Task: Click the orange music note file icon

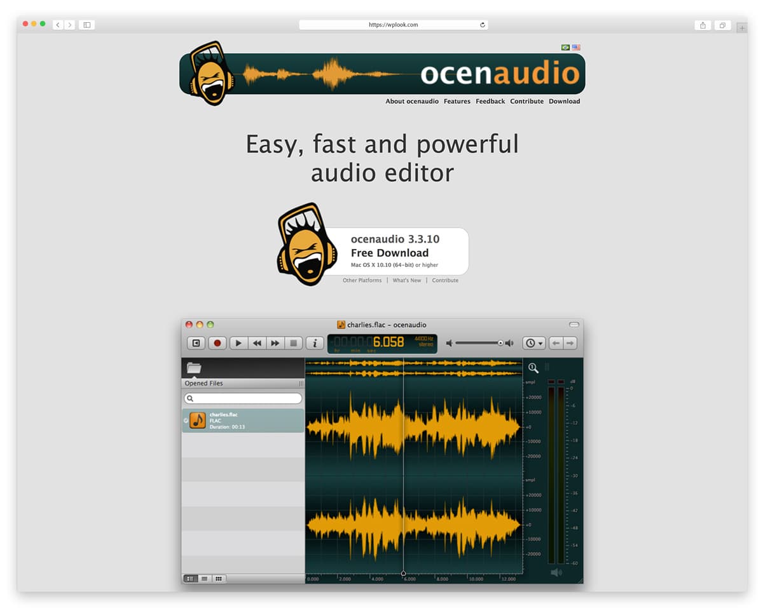Action: [x=198, y=421]
